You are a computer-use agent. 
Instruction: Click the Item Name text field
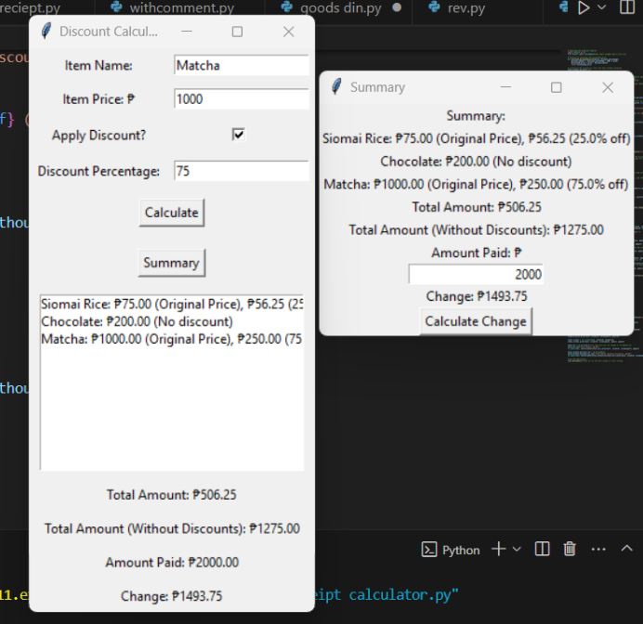[241, 65]
